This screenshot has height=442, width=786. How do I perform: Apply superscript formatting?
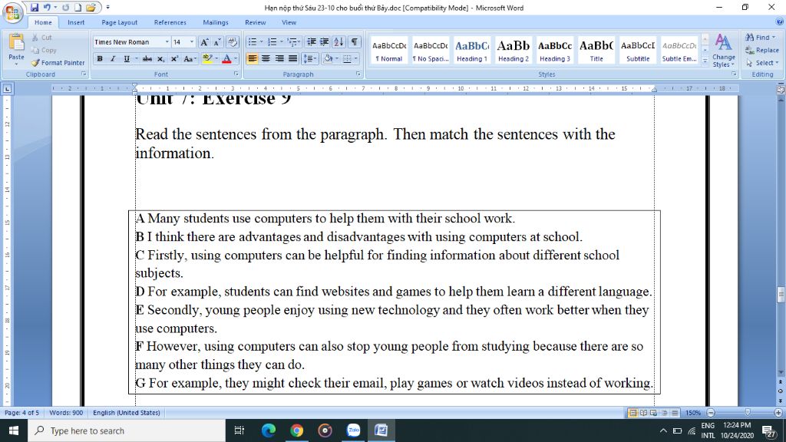[174, 58]
